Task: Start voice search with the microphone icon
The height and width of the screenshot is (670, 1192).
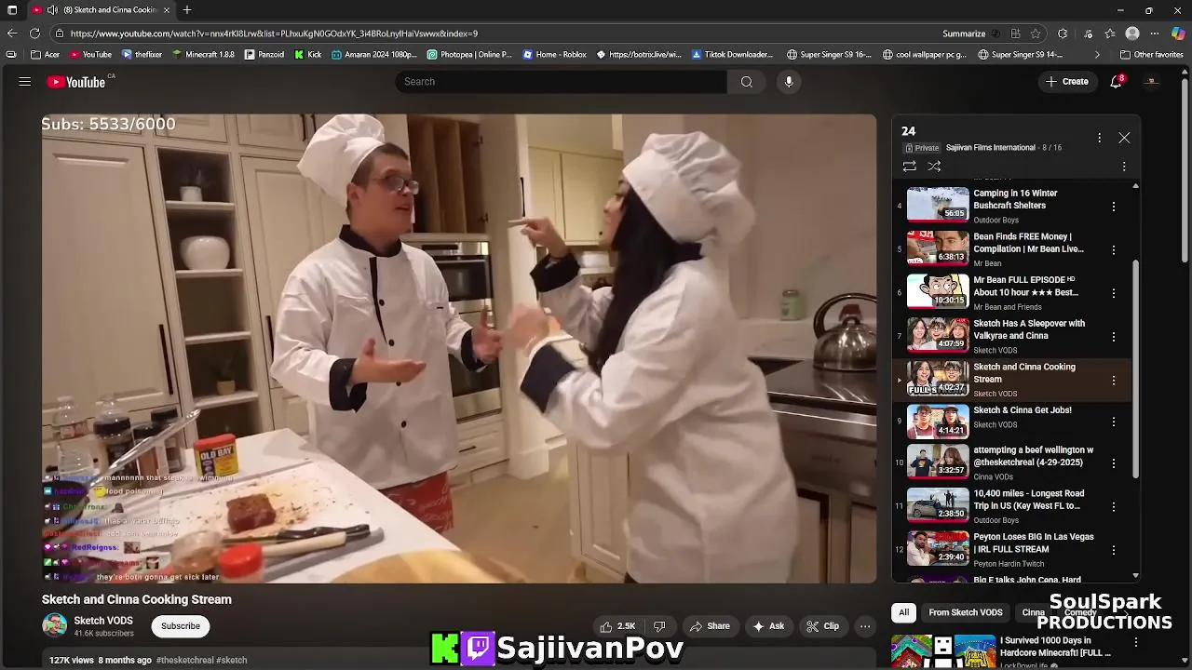Action: click(x=789, y=82)
